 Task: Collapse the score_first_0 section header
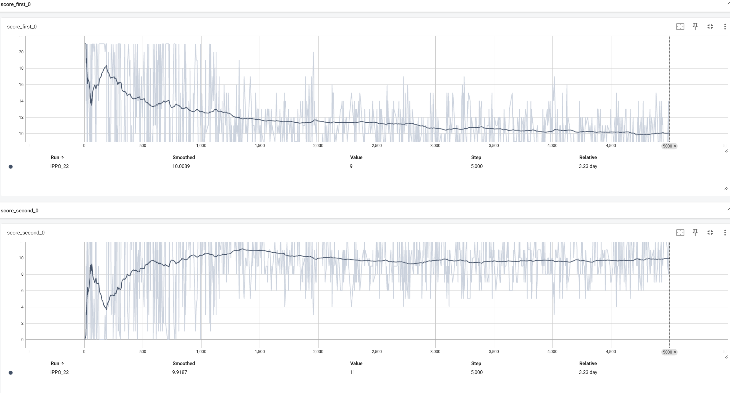728,3
